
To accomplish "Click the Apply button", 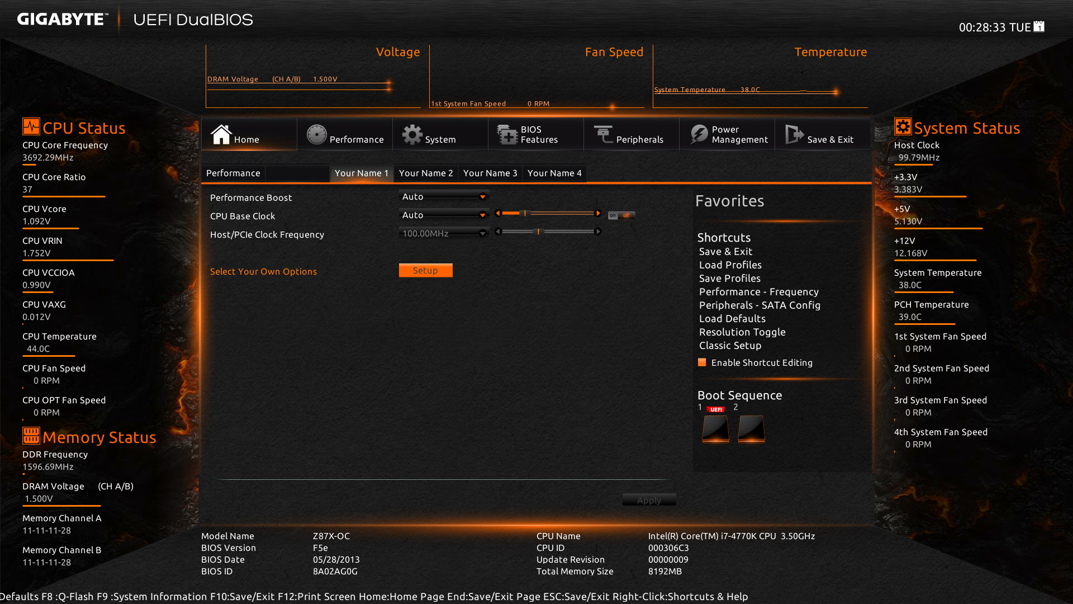I will (x=649, y=500).
